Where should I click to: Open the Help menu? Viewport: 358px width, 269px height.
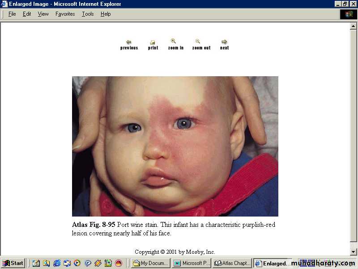[x=106, y=14]
